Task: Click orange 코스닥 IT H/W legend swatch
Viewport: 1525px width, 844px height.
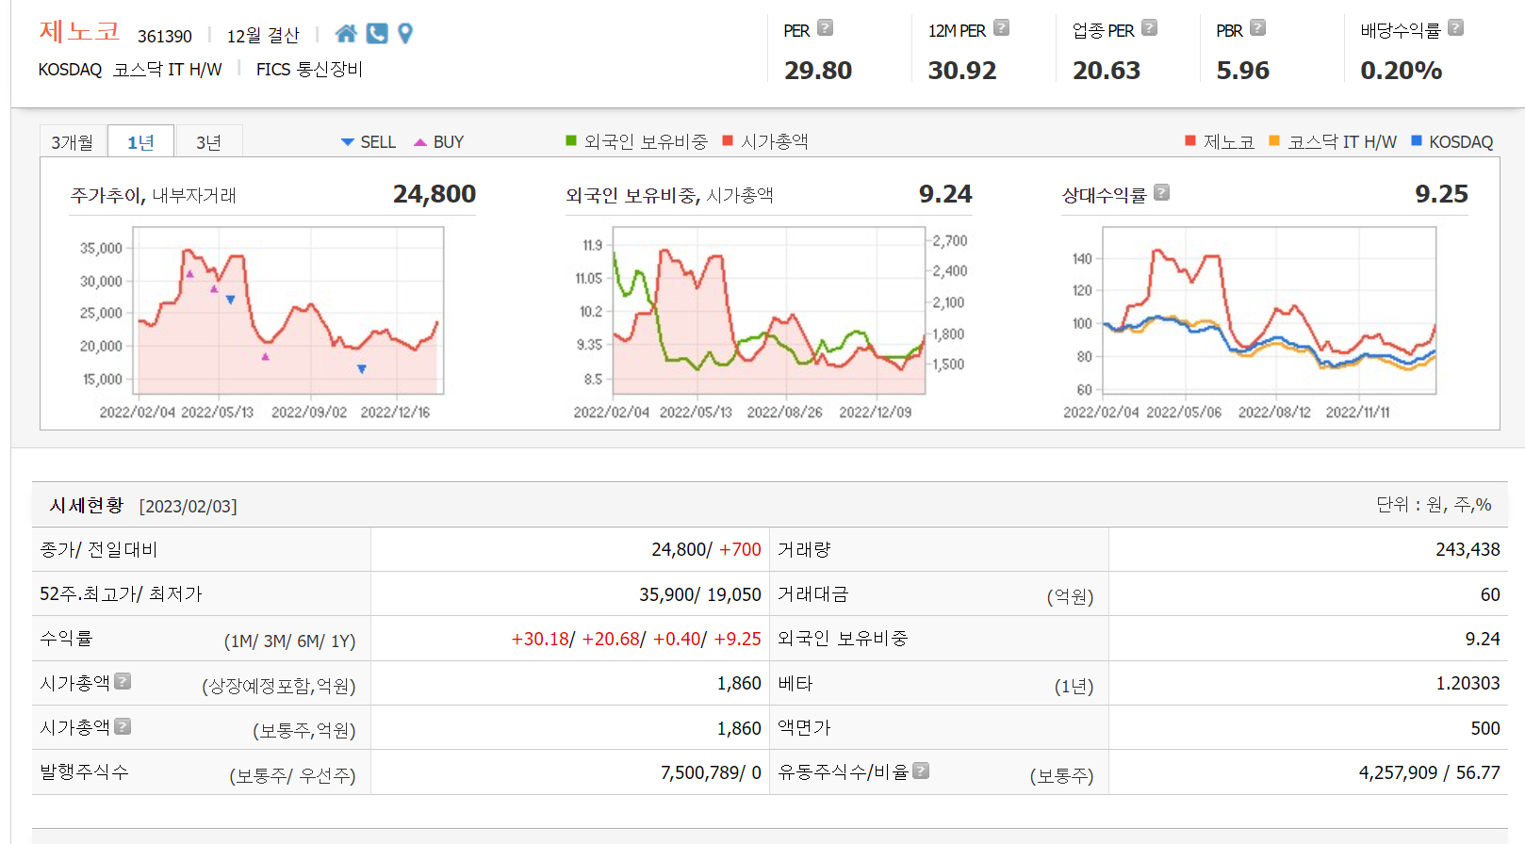Action: [x=1274, y=141]
